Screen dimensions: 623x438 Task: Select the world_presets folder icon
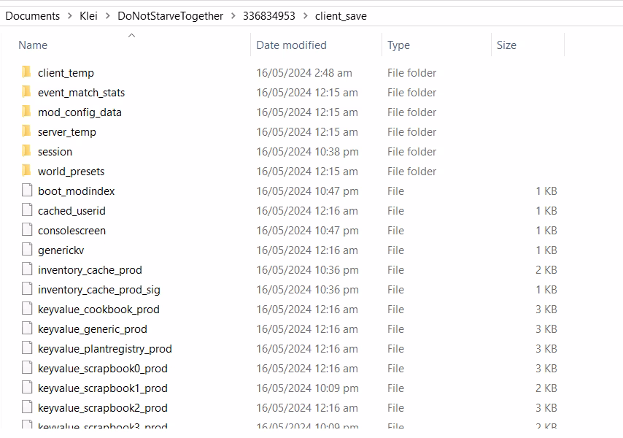(x=26, y=171)
